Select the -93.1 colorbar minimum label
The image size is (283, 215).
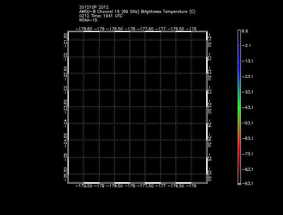tap(247, 183)
